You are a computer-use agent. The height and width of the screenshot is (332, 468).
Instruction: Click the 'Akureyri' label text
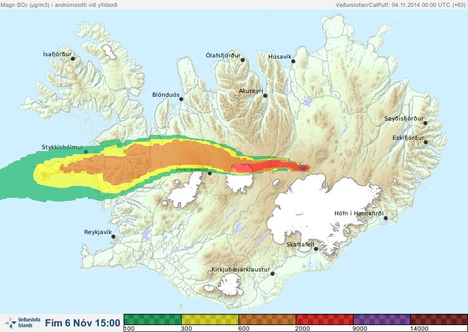click(x=251, y=91)
